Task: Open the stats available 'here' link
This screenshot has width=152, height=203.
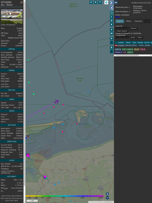Action: point(117,17)
